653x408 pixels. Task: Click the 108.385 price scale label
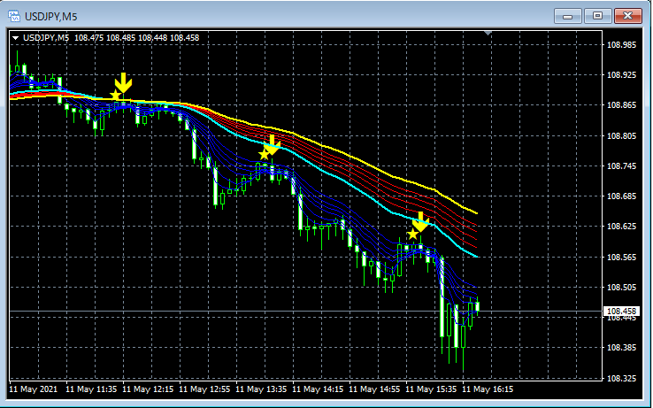click(621, 347)
